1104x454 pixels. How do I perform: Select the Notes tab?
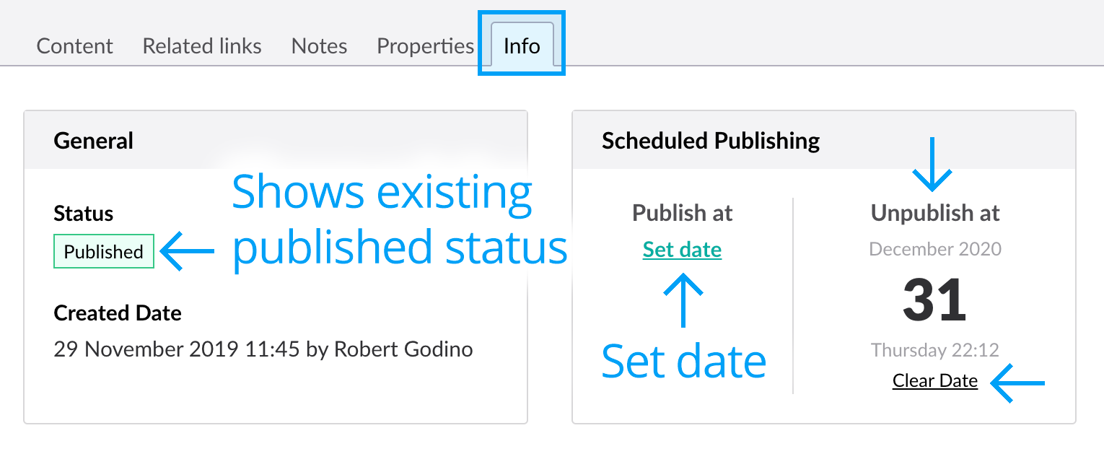[x=319, y=46]
